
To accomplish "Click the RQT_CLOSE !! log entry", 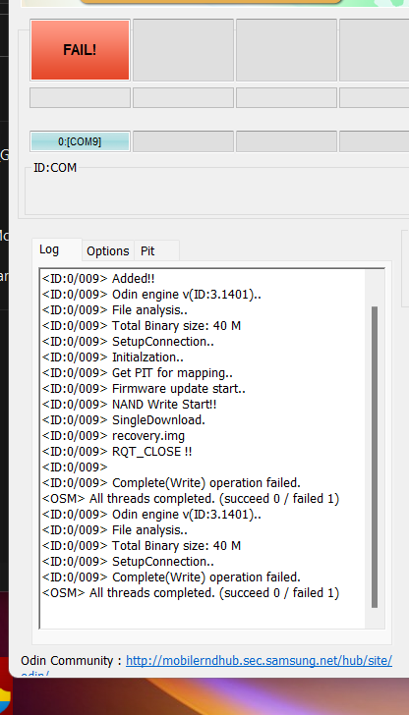I will coord(117,452).
